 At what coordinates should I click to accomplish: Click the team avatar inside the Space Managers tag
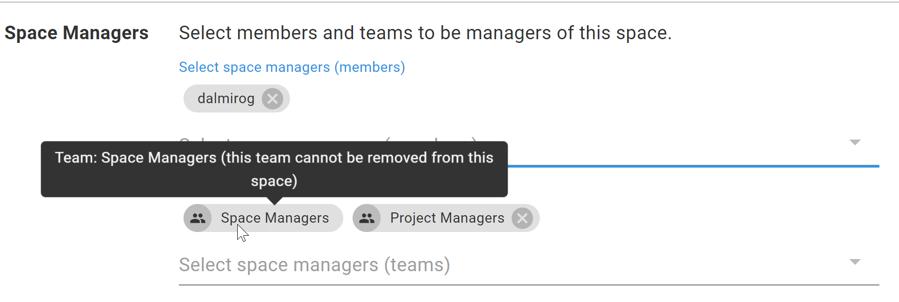coord(197,218)
